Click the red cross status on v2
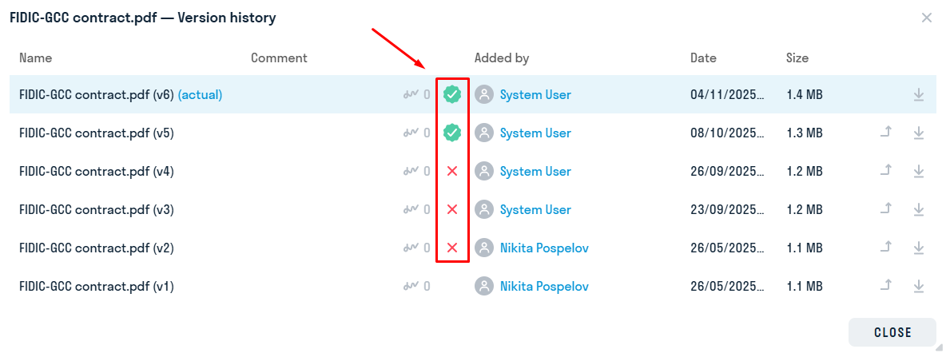Image resolution: width=946 pixels, height=357 pixels. [452, 248]
